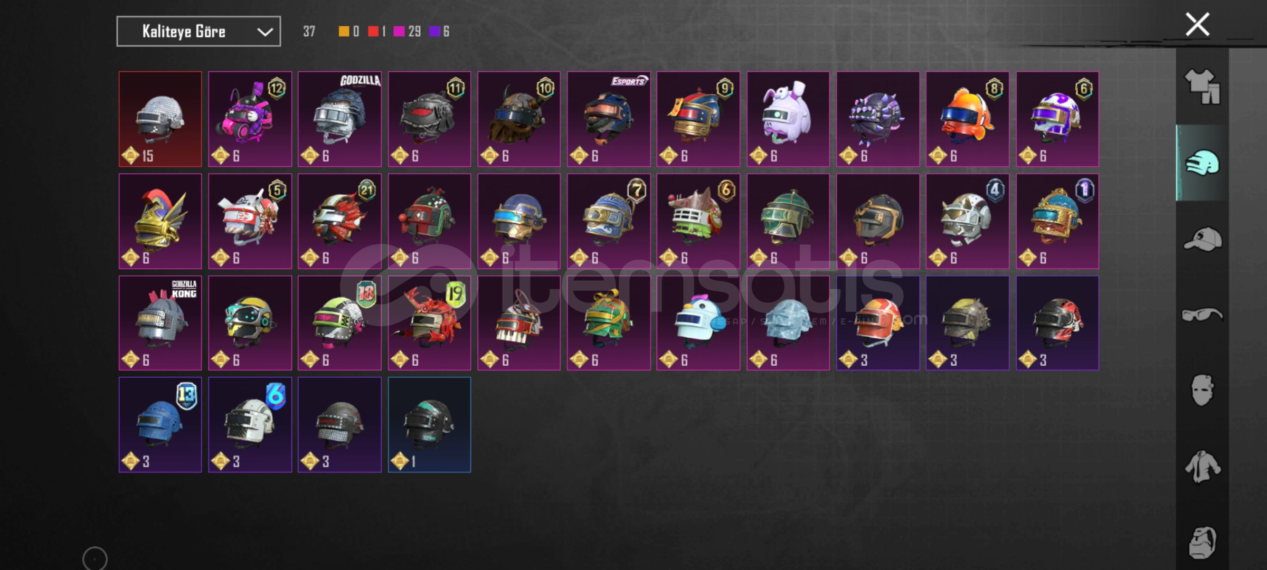Filter by orange quality swatch
The height and width of the screenshot is (570, 1267).
344,32
